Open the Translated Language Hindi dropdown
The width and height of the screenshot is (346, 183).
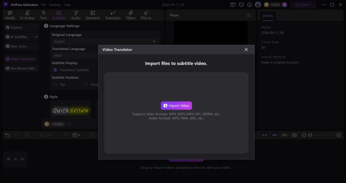[x=75, y=56]
